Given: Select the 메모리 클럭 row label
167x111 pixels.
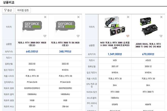Looking at the screenshot, I should [x=9, y=94].
